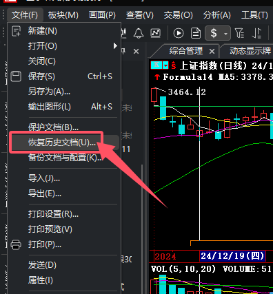Open the 板块(M) menu
The width and height of the screenshot is (273, 294).
[63, 15]
